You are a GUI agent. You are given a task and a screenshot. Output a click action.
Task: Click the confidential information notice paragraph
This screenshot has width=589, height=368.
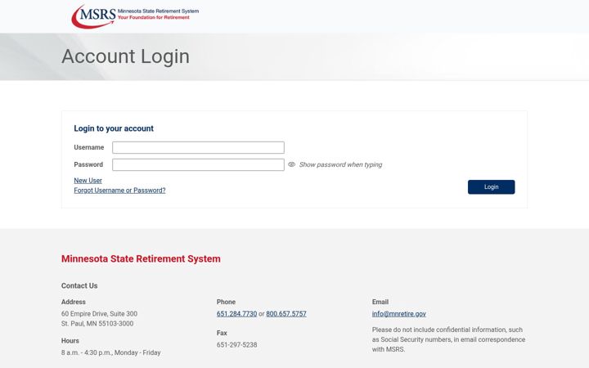(448, 339)
